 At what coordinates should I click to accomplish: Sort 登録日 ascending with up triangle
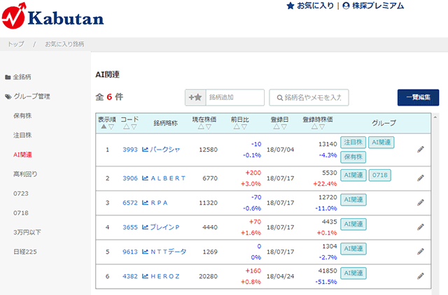tap(276, 127)
